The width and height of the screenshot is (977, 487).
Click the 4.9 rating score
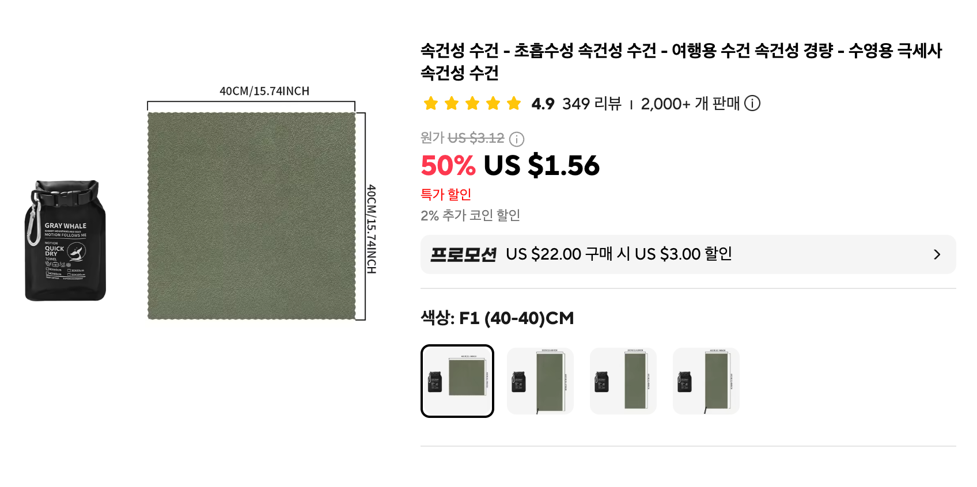[543, 104]
